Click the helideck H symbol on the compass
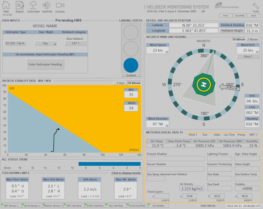 pyautogui.click(x=203, y=85)
